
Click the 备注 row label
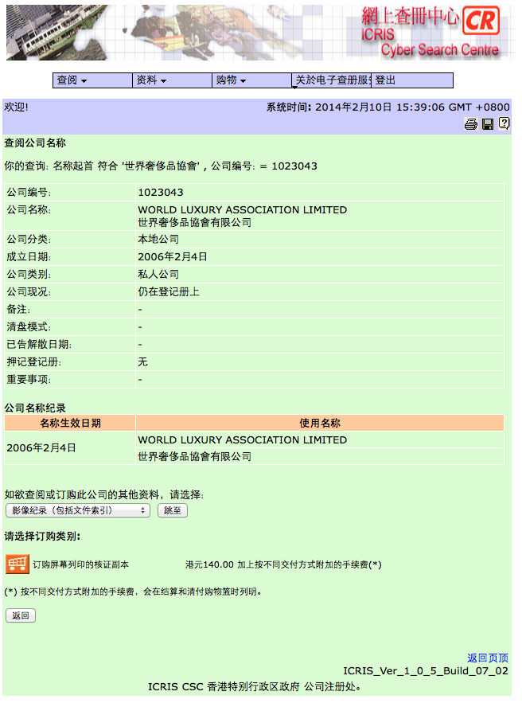pos(18,310)
